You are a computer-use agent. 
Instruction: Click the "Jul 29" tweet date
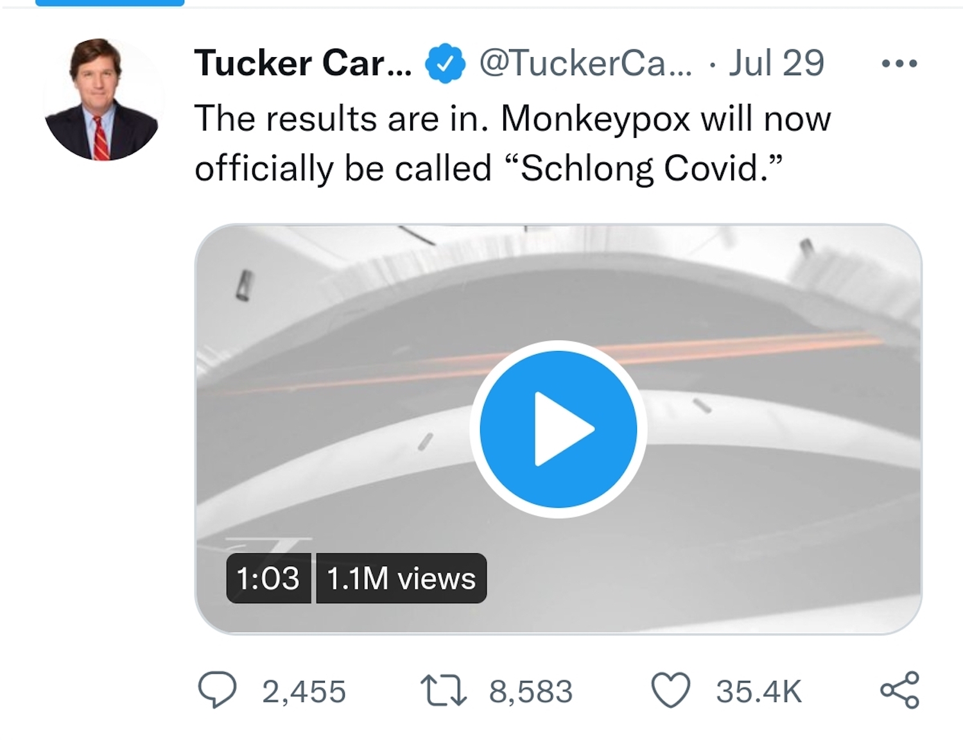click(x=776, y=64)
